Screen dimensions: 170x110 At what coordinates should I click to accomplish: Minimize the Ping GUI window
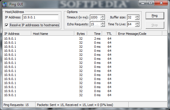tap(143, 3)
